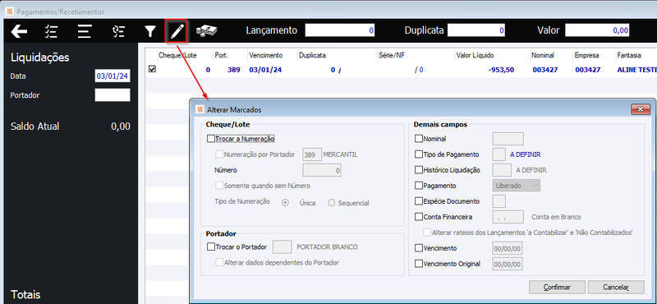Click the Vencimento column header in grid
657x304 pixels.
265,55
